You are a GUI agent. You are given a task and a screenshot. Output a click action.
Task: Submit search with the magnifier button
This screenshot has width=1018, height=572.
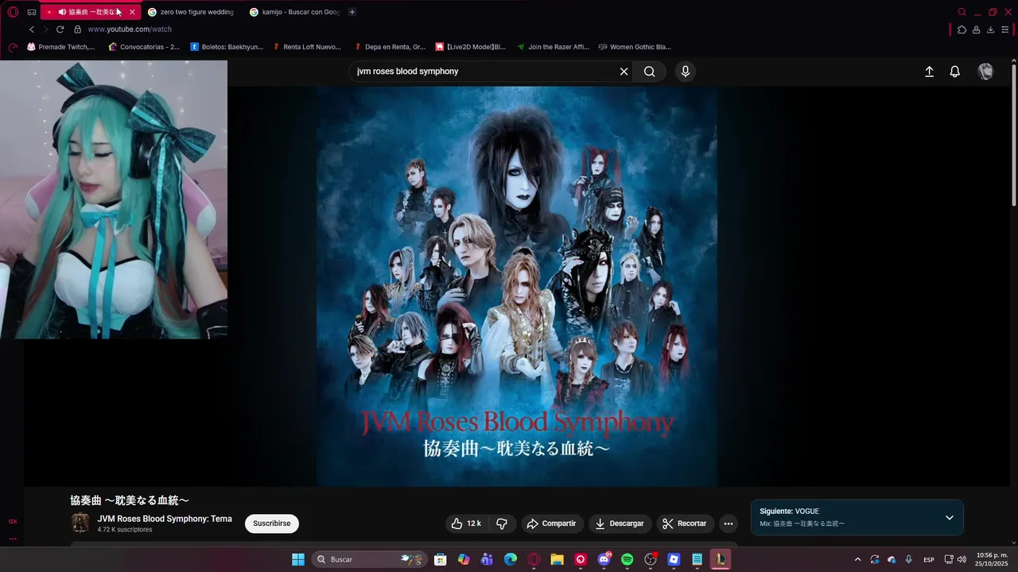(650, 71)
